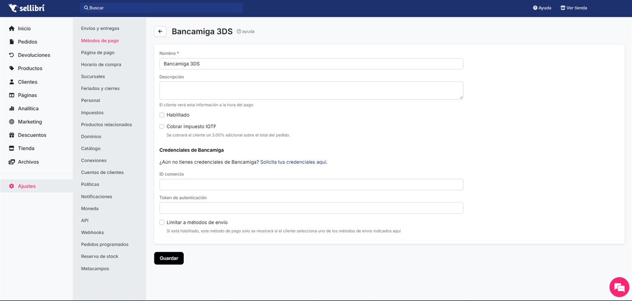Click the ID comercio field
Screen dimensions: 632x301
click(311, 185)
